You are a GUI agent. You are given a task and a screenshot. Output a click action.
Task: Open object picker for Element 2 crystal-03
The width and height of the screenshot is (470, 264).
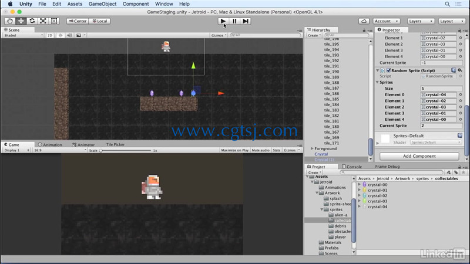coord(461,107)
